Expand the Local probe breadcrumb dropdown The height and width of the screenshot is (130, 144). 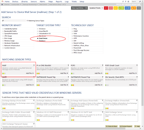pyautogui.click(x=20, y=4)
